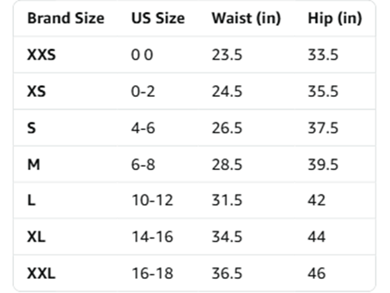Click waist value 36.5
The height and width of the screenshot is (293, 390).
(227, 273)
